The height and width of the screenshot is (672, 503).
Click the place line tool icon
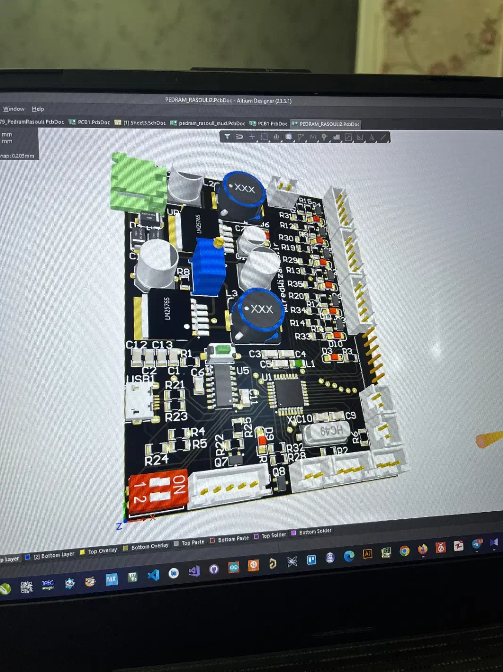pos(383,138)
